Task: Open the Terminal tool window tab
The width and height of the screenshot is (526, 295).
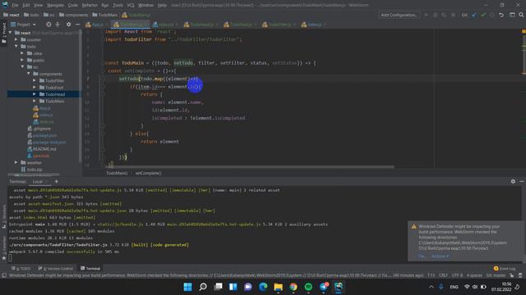Action: 90,269
